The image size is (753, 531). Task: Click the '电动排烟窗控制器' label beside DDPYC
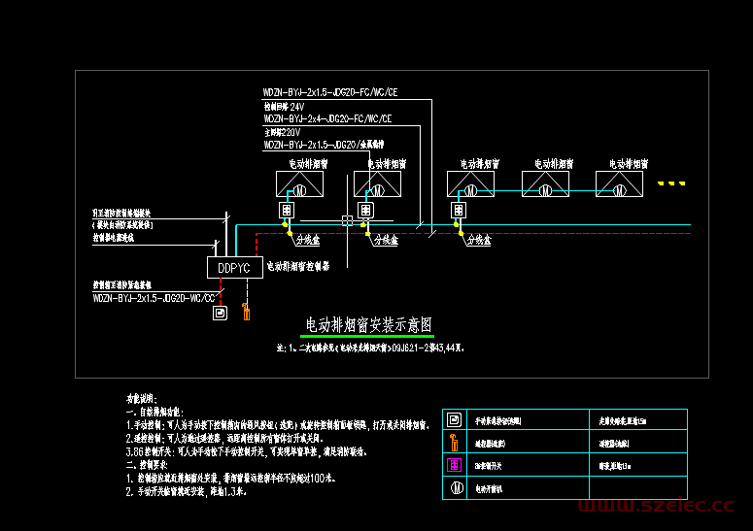click(x=298, y=266)
